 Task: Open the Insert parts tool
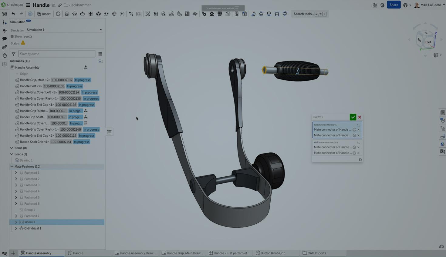[44, 14]
